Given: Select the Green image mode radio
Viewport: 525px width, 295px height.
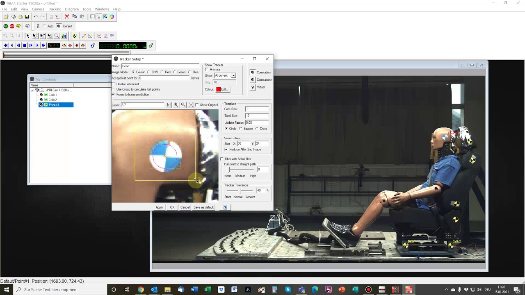Looking at the screenshot, I should tap(175, 72).
